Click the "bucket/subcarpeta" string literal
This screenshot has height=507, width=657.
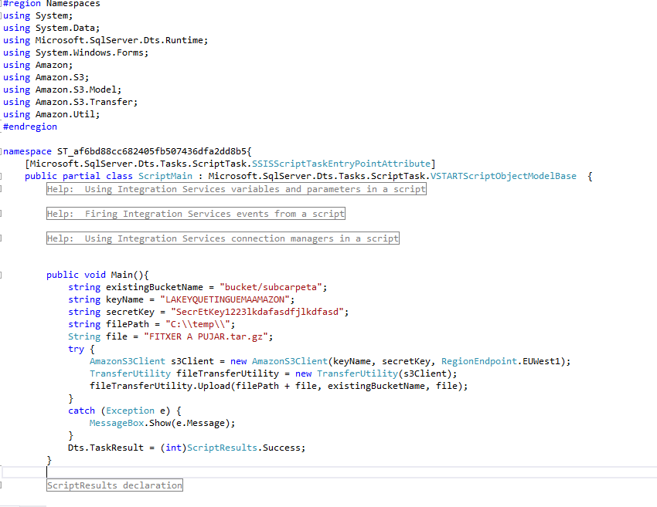[x=271, y=287]
